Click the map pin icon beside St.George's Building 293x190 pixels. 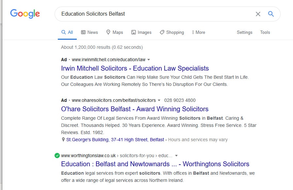pyautogui.click(x=63, y=140)
